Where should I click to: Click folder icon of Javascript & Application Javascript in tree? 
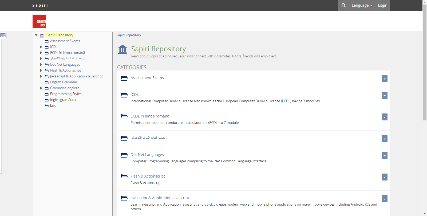(x=47, y=76)
